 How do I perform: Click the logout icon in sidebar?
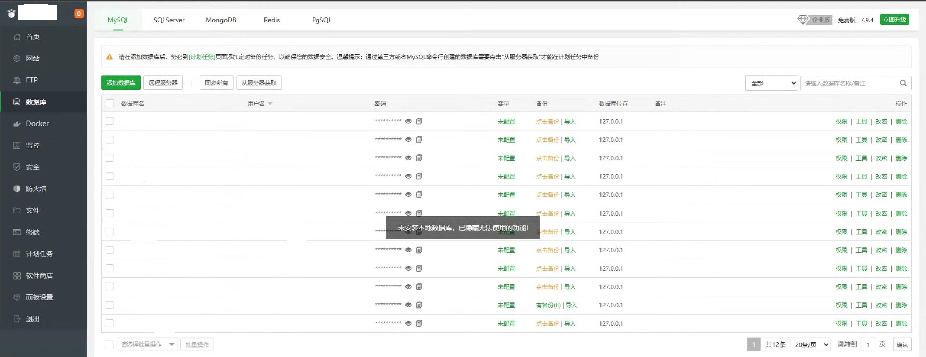(17, 319)
